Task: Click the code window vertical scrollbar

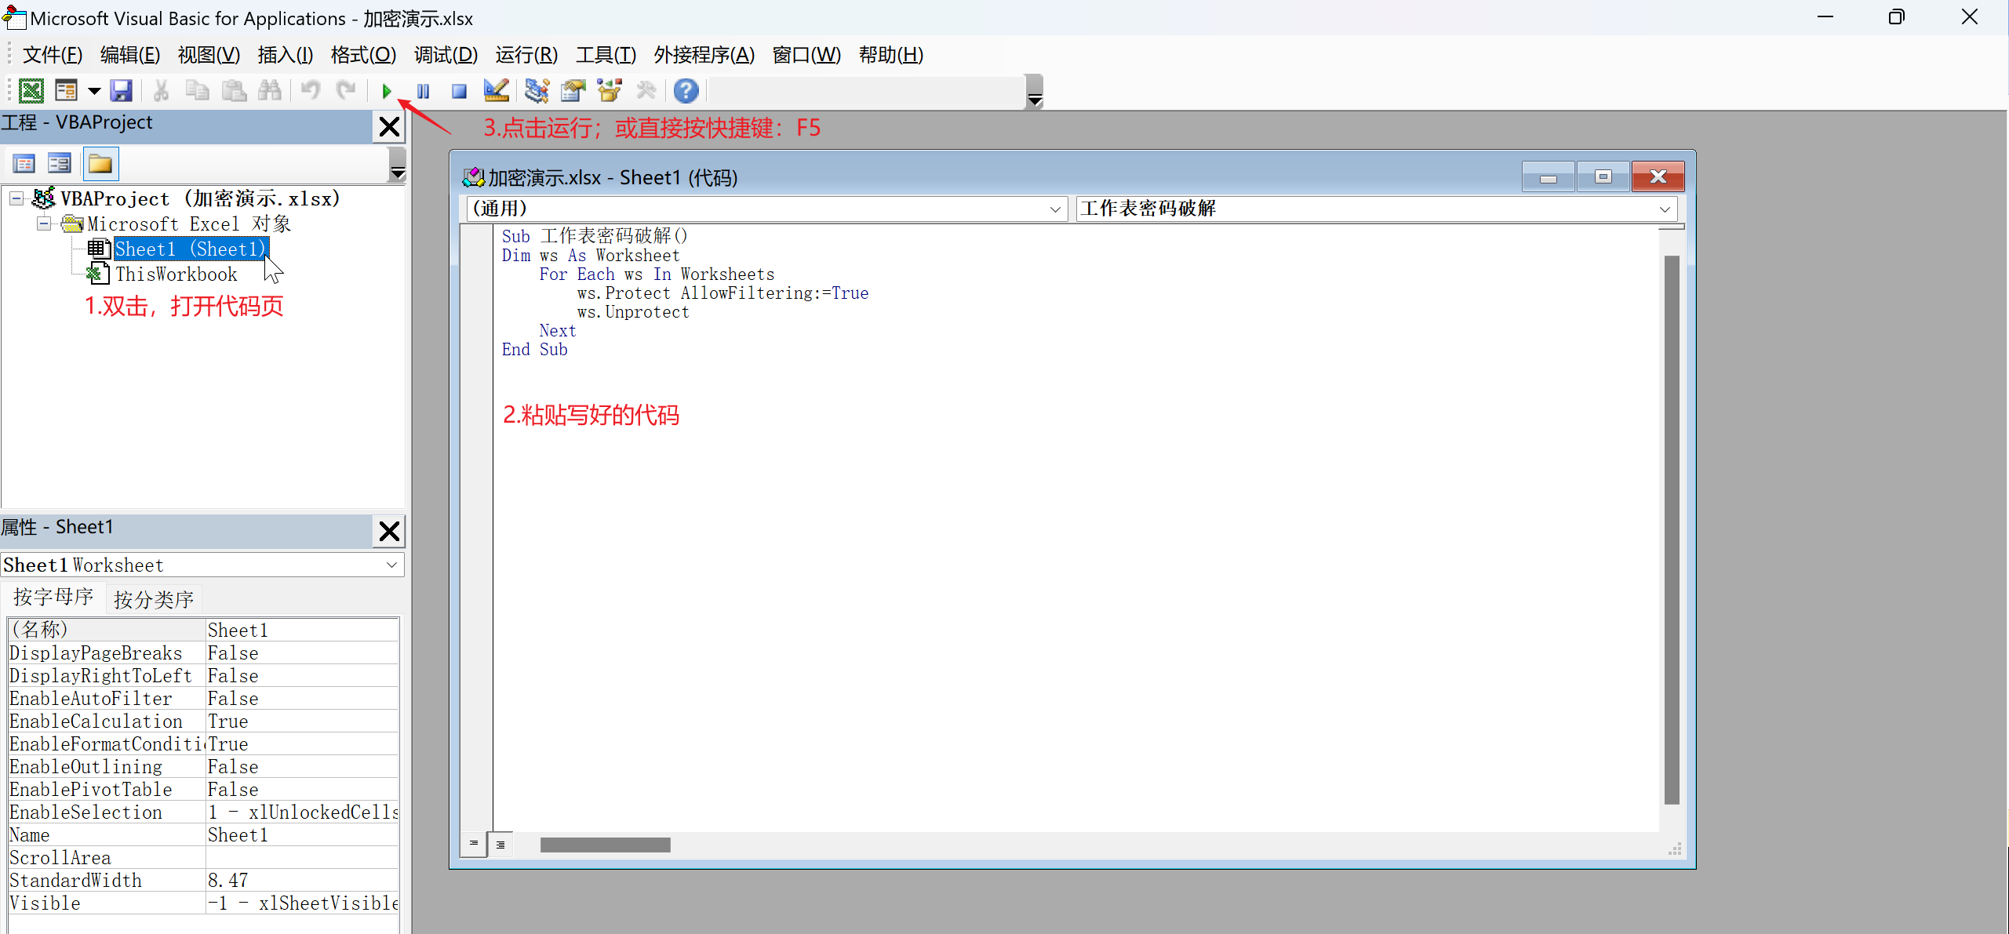Action: click(x=1672, y=529)
